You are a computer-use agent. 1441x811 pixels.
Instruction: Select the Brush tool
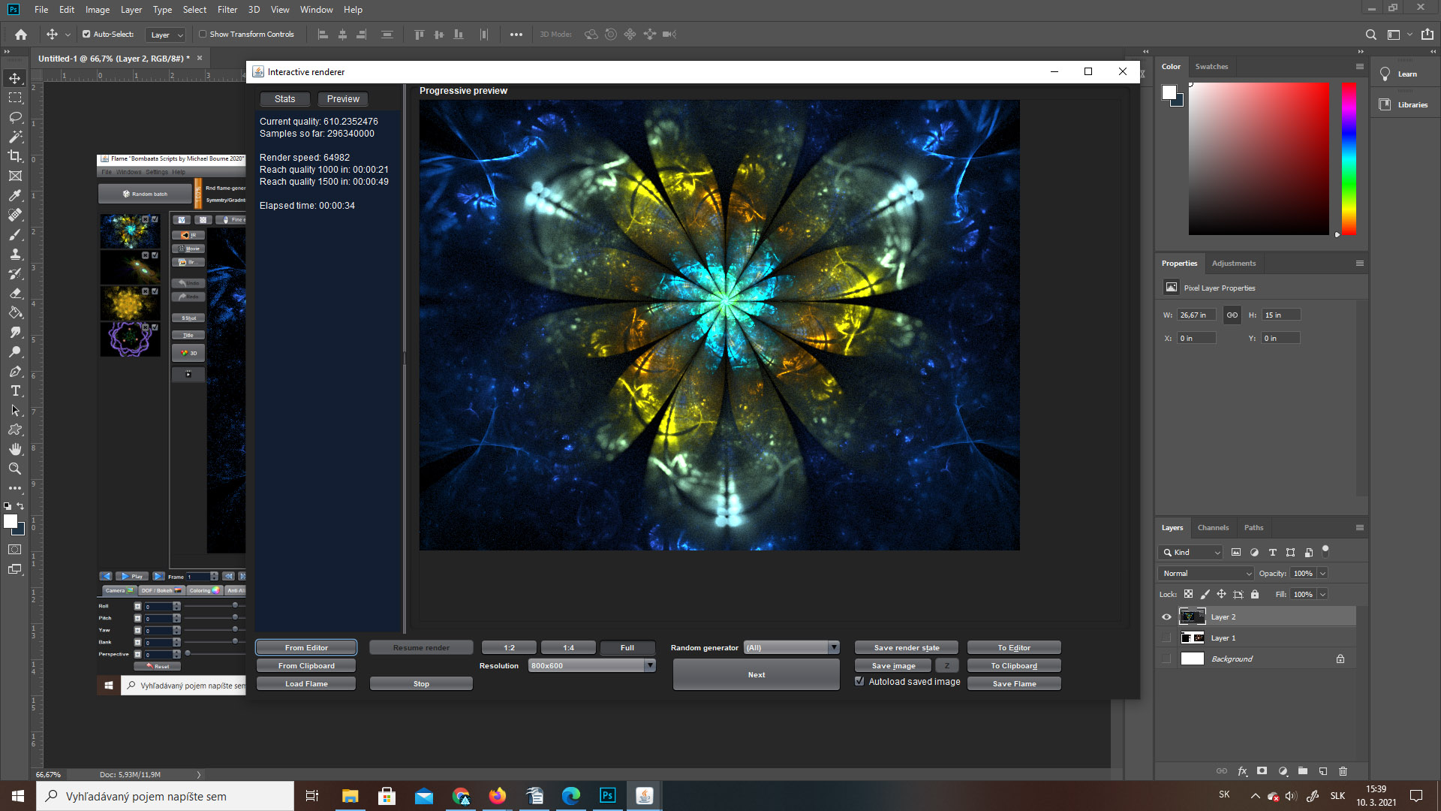pos(15,234)
